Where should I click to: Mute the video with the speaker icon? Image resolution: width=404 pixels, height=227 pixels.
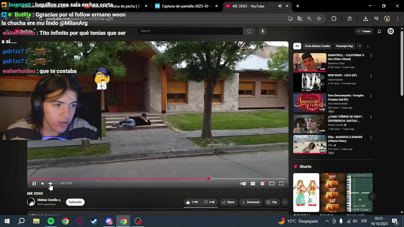pyautogui.click(x=43, y=183)
